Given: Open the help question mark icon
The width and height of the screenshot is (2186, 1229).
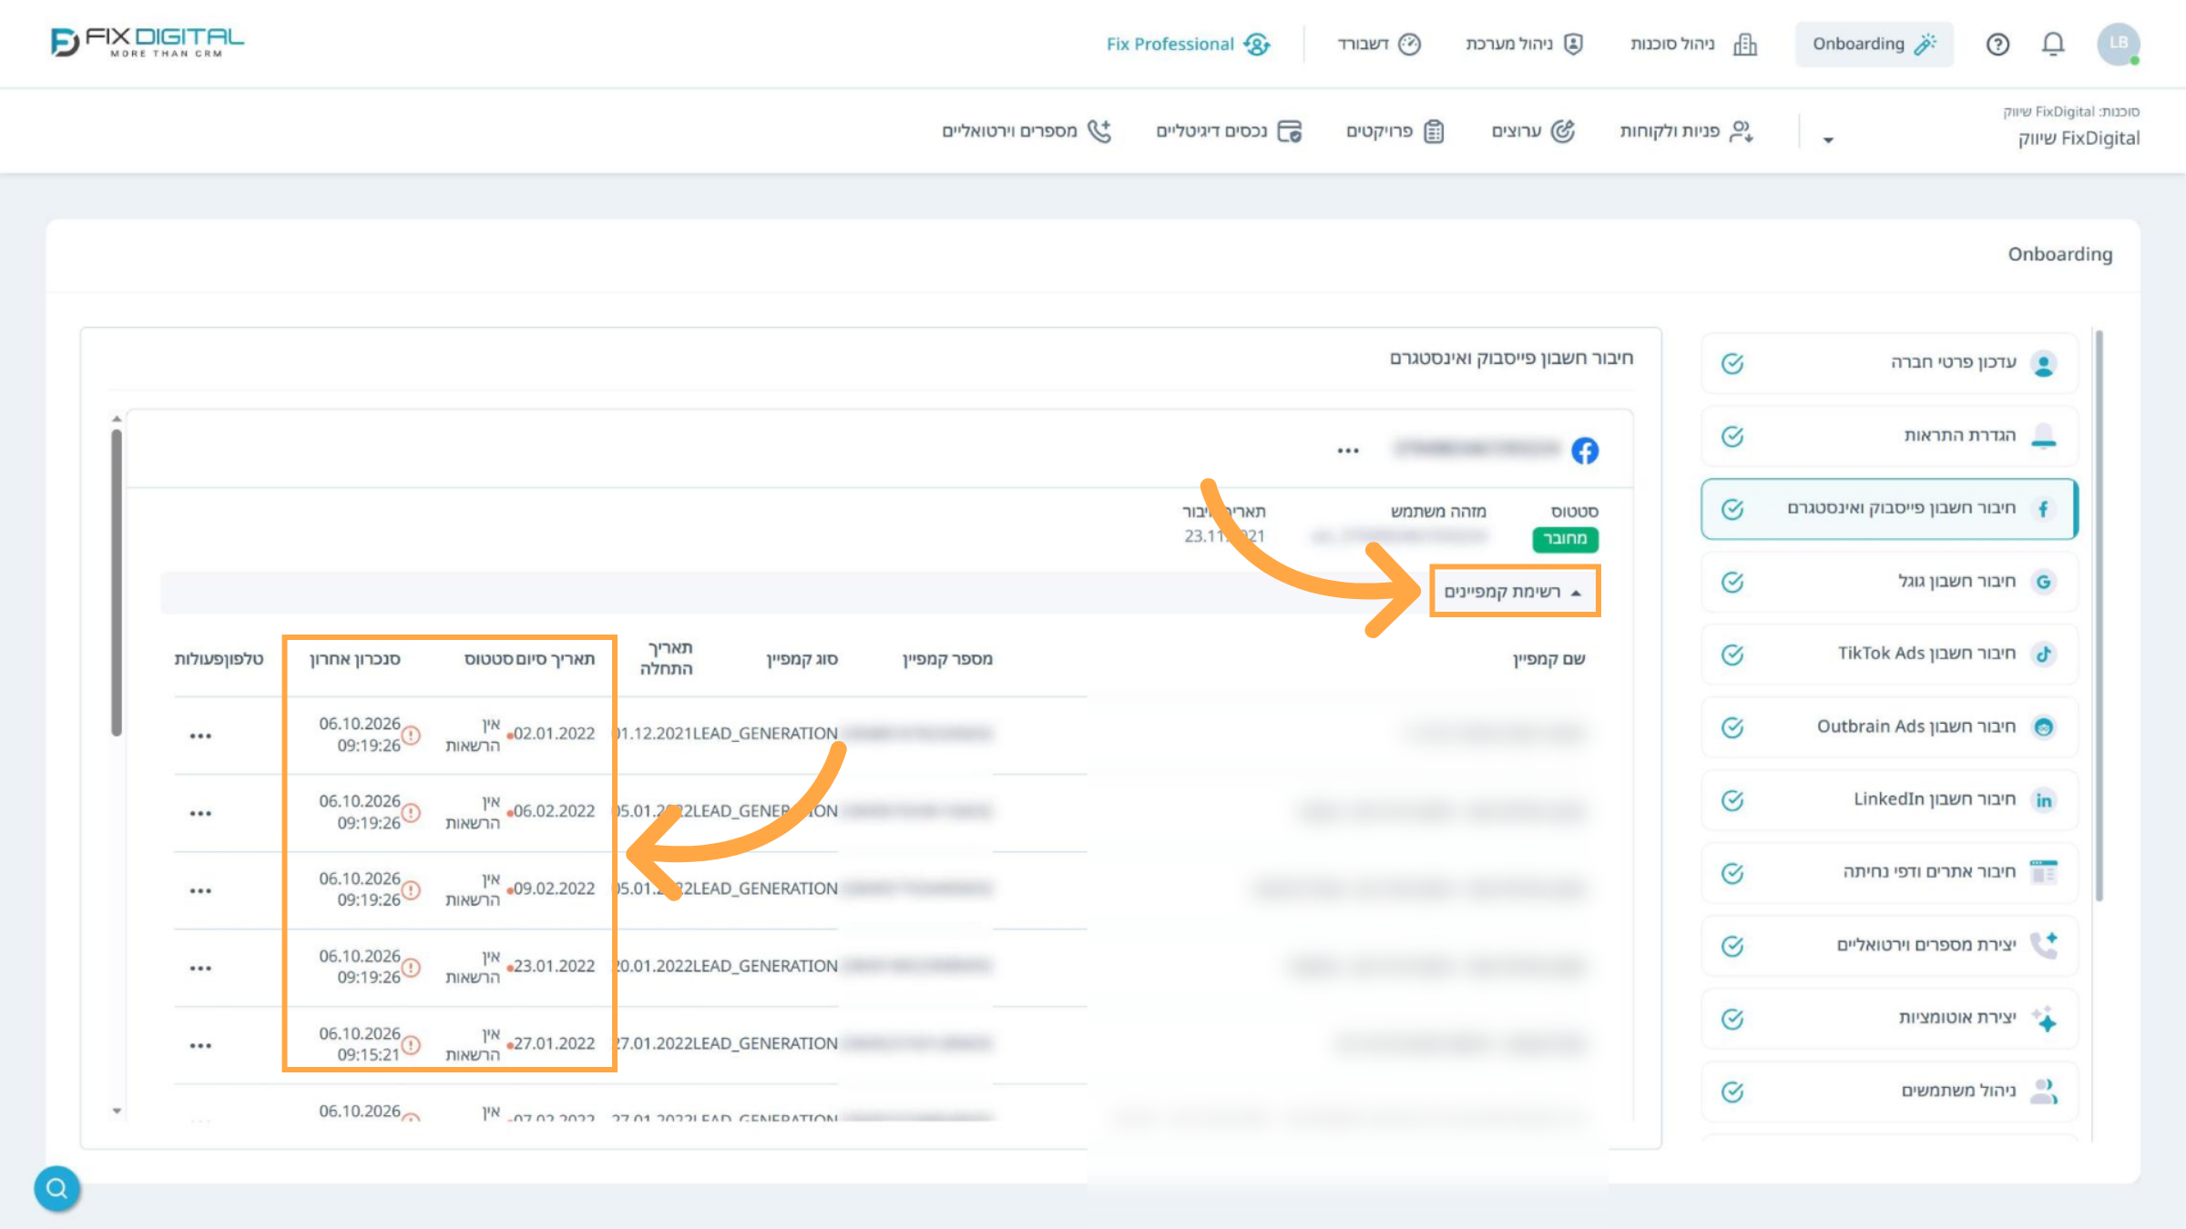Looking at the screenshot, I should point(1997,44).
